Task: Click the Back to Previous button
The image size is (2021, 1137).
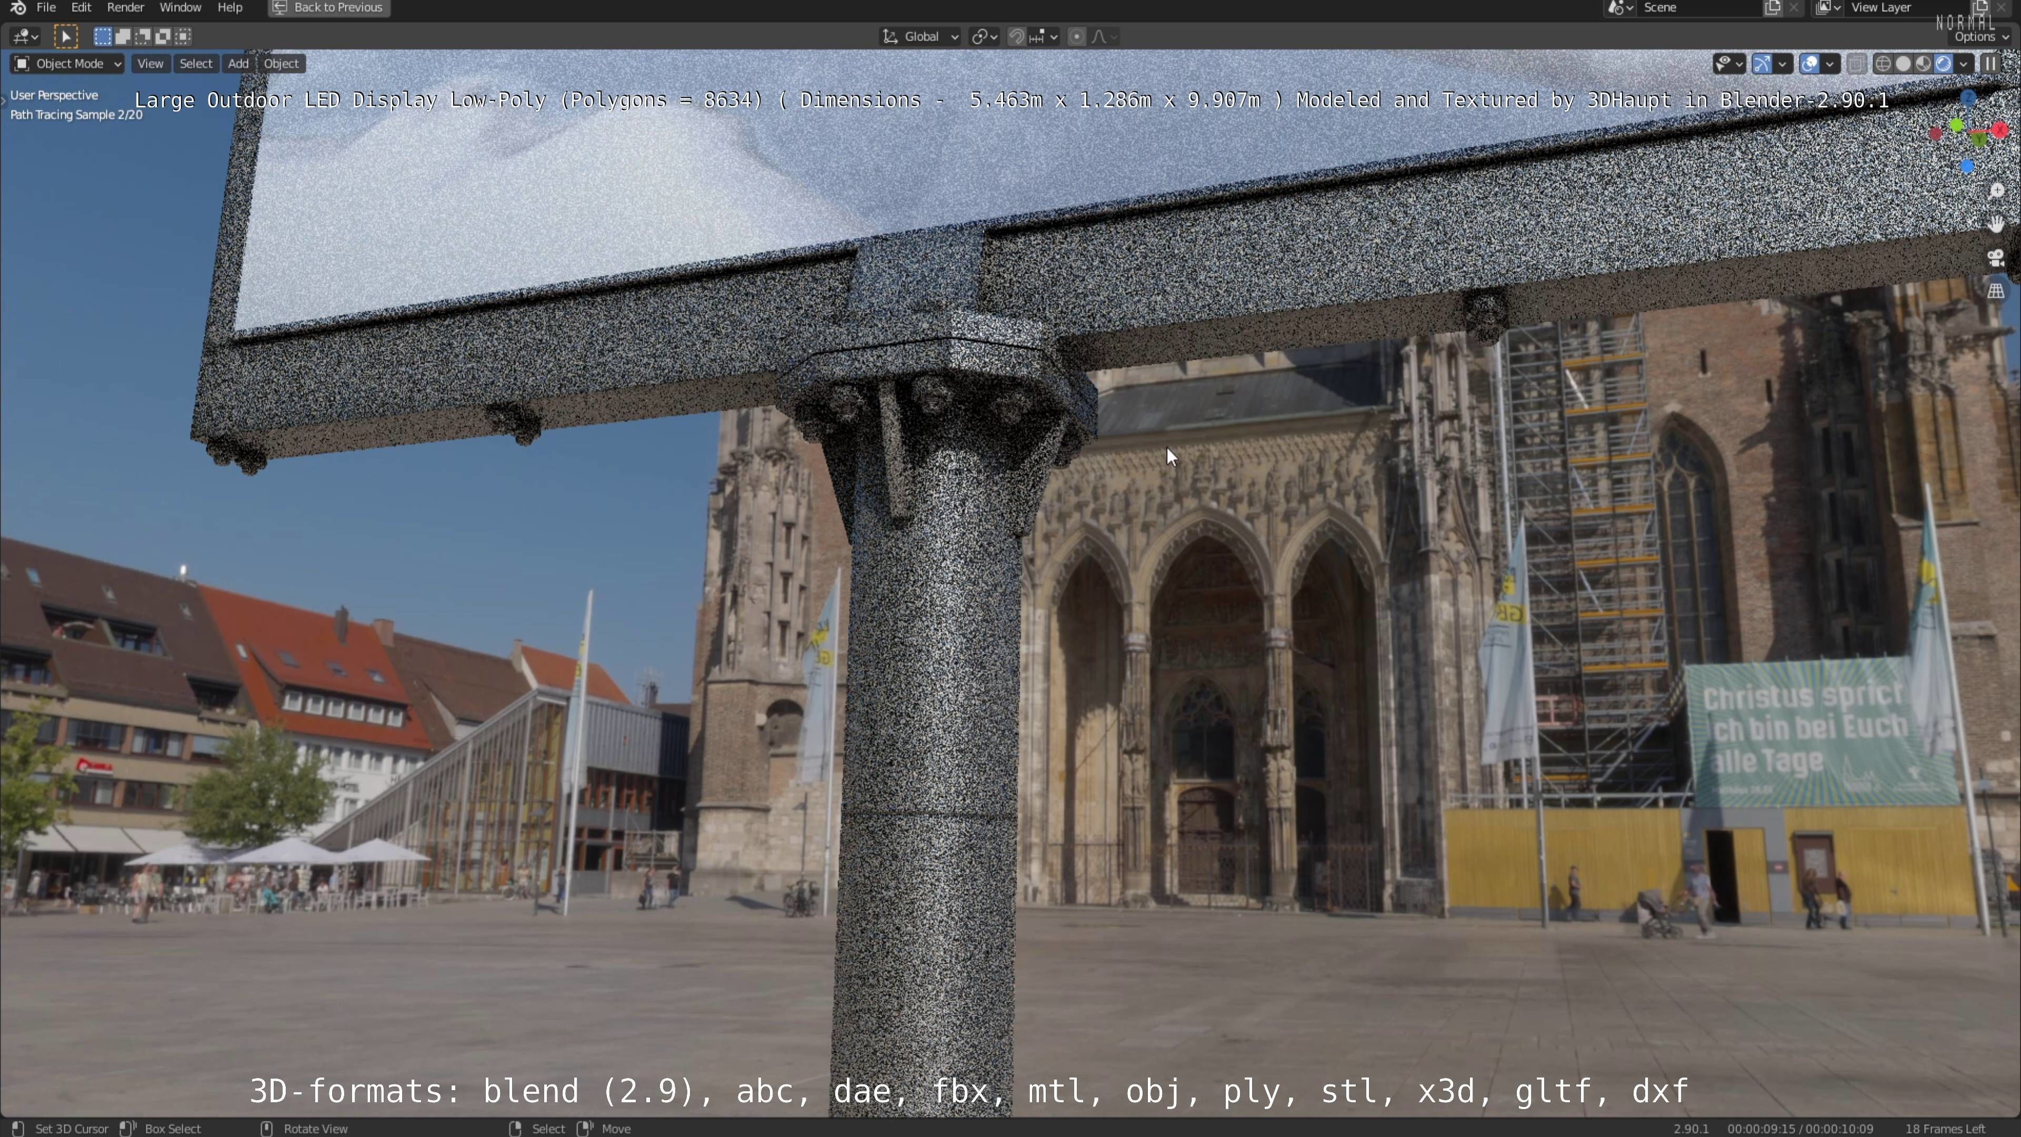Action: [329, 8]
